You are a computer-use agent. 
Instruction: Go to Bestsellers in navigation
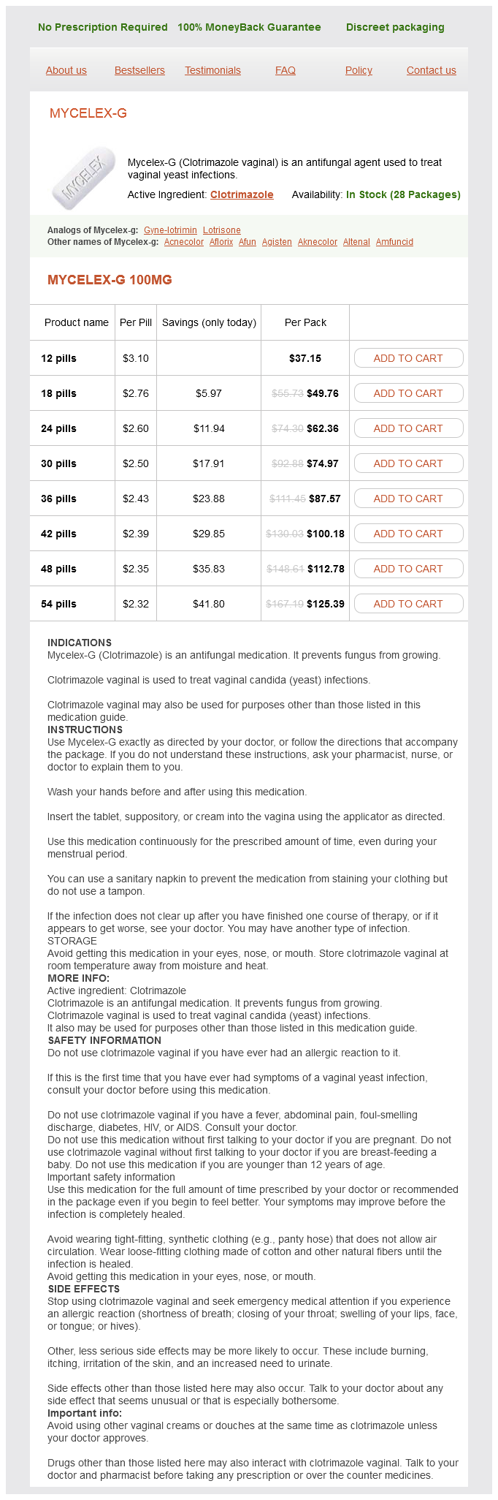pos(139,70)
